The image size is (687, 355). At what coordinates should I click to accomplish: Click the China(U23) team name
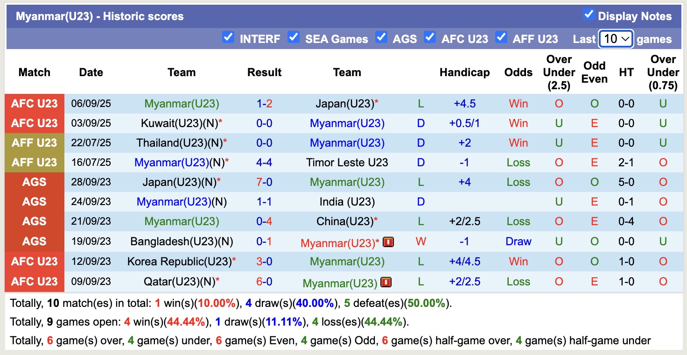click(345, 221)
